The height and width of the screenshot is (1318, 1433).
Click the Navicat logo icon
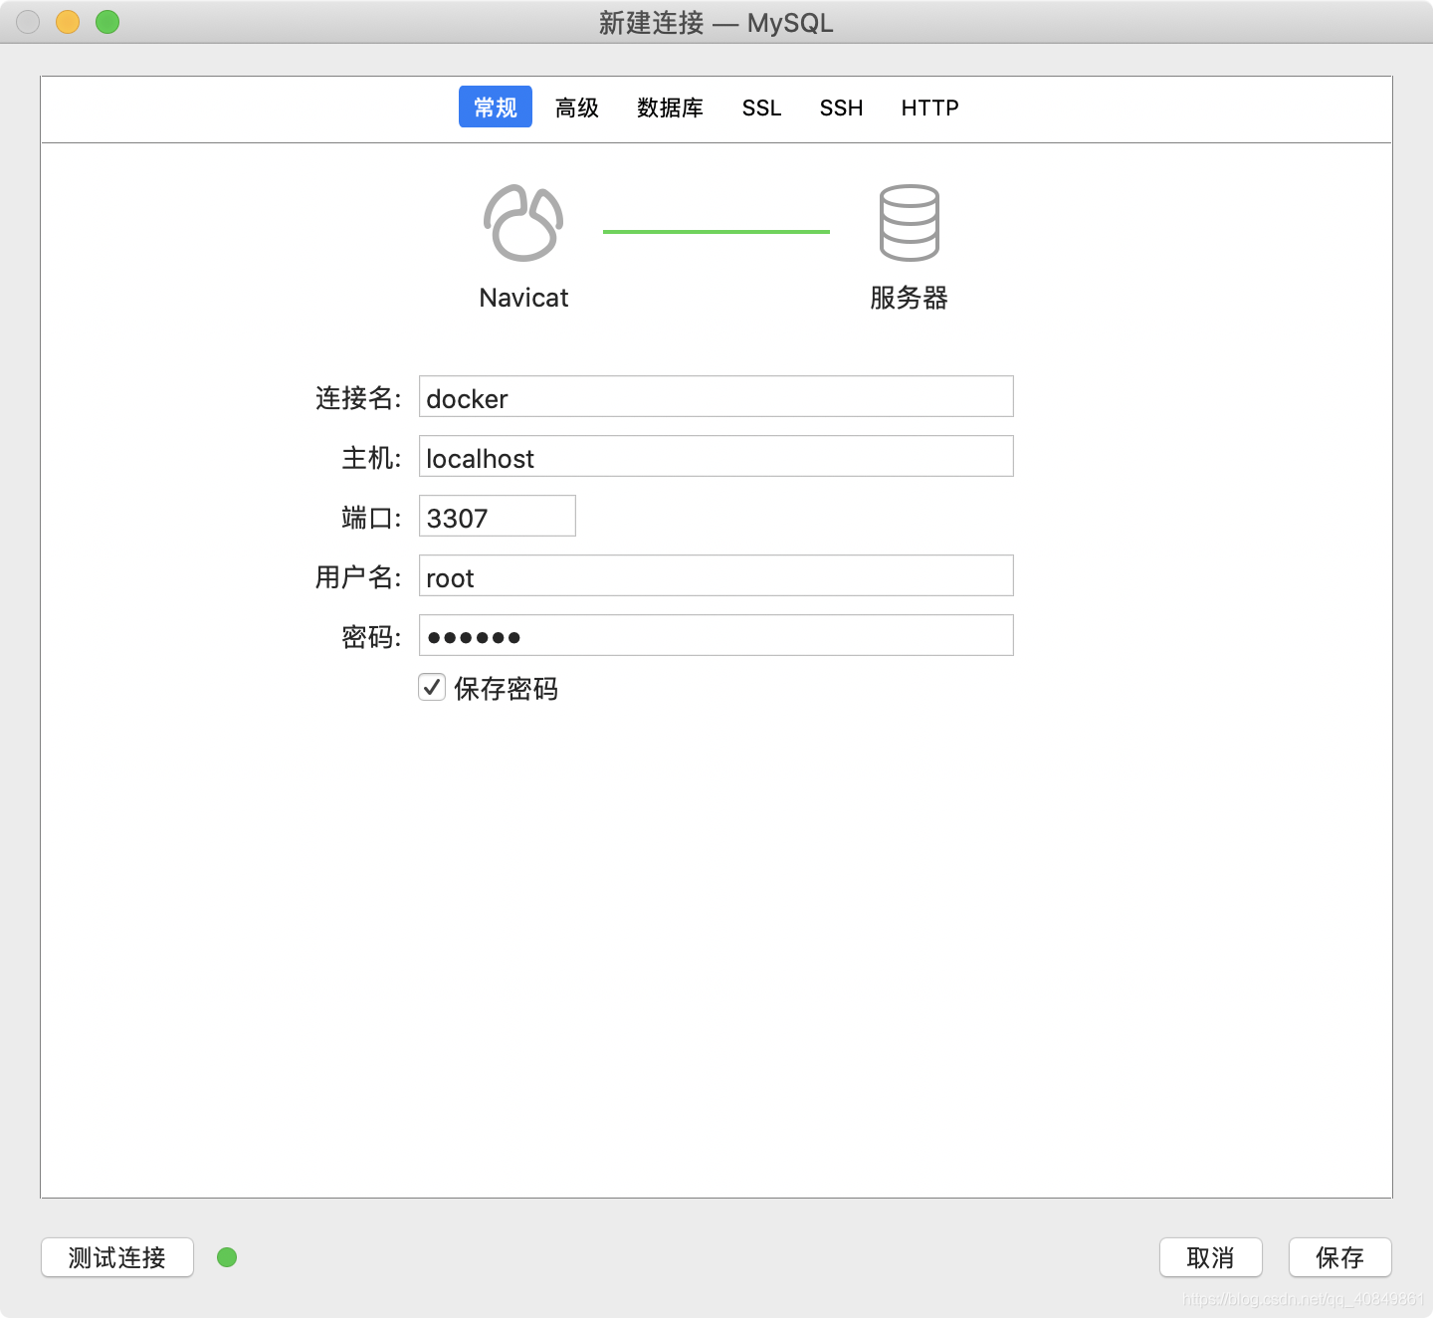(x=523, y=223)
